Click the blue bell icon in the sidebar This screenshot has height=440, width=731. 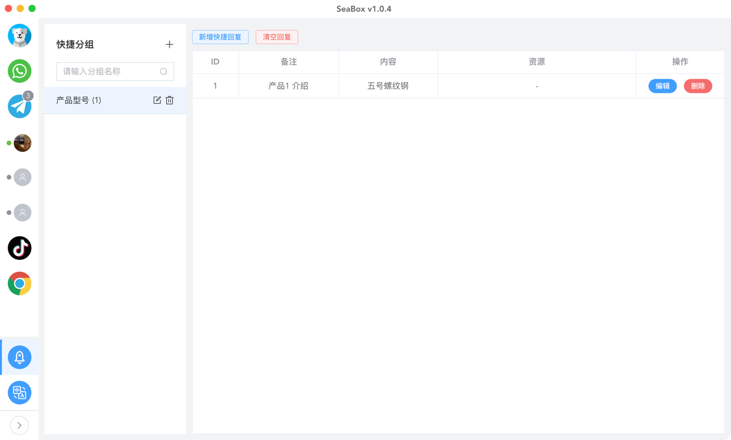pyautogui.click(x=19, y=357)
